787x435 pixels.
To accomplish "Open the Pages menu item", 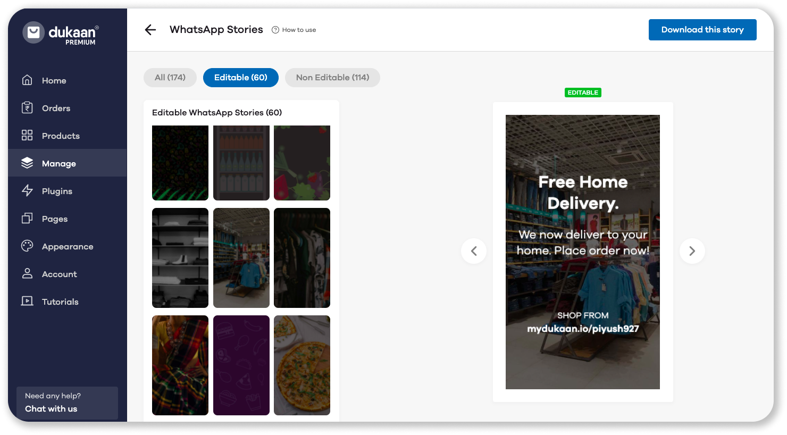I will pyautogui.click(x=68, y=219).
